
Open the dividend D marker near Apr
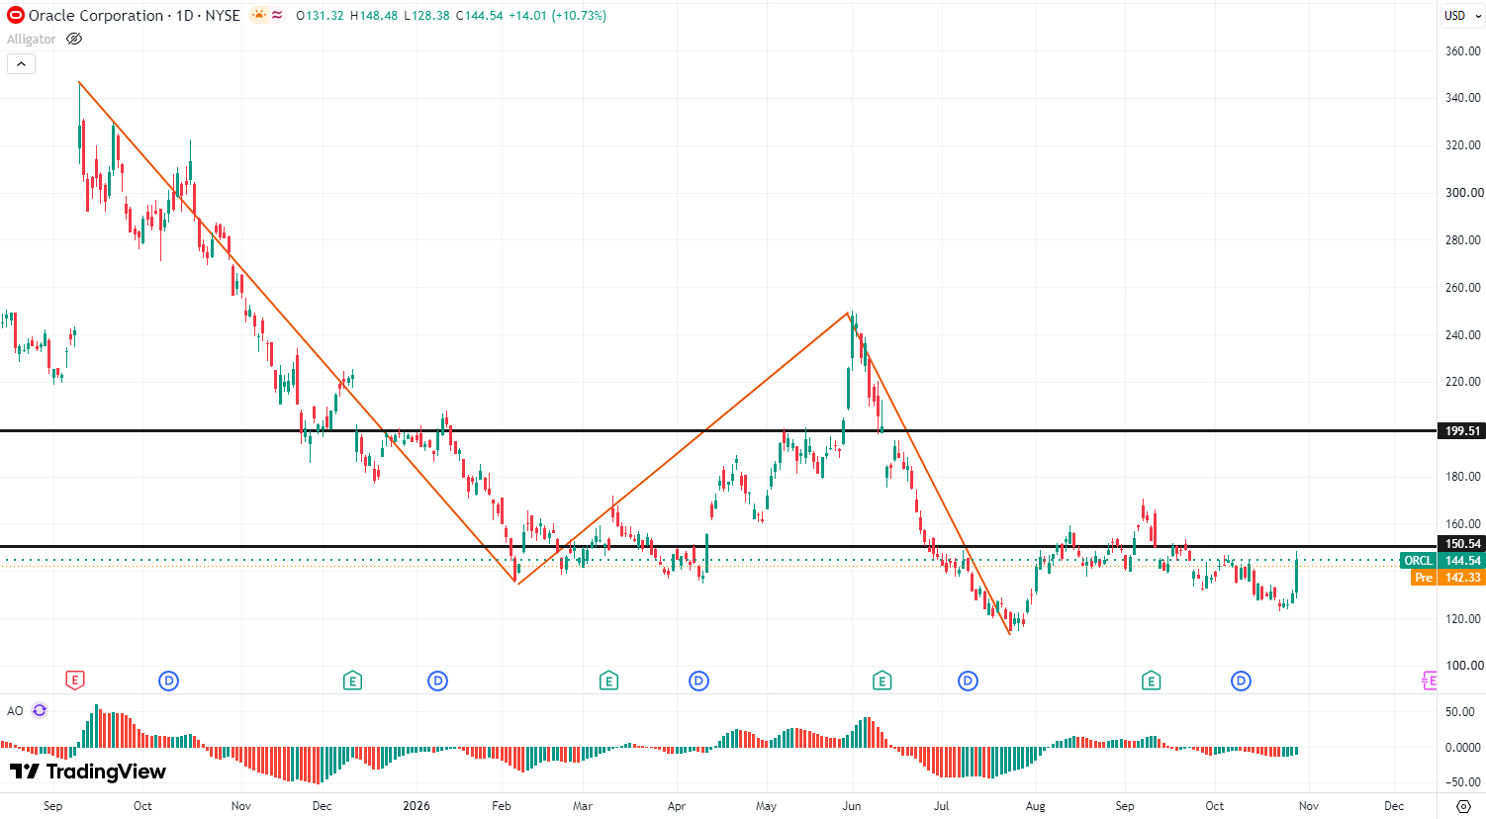coord(698,681)
